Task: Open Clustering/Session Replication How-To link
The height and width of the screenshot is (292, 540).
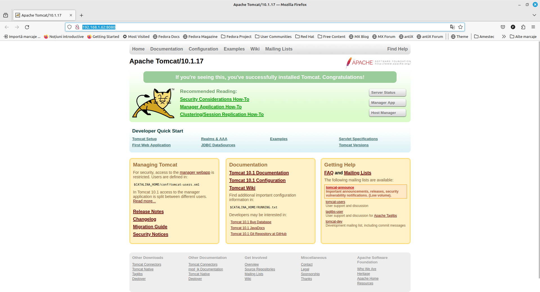Action: [222, 114]
